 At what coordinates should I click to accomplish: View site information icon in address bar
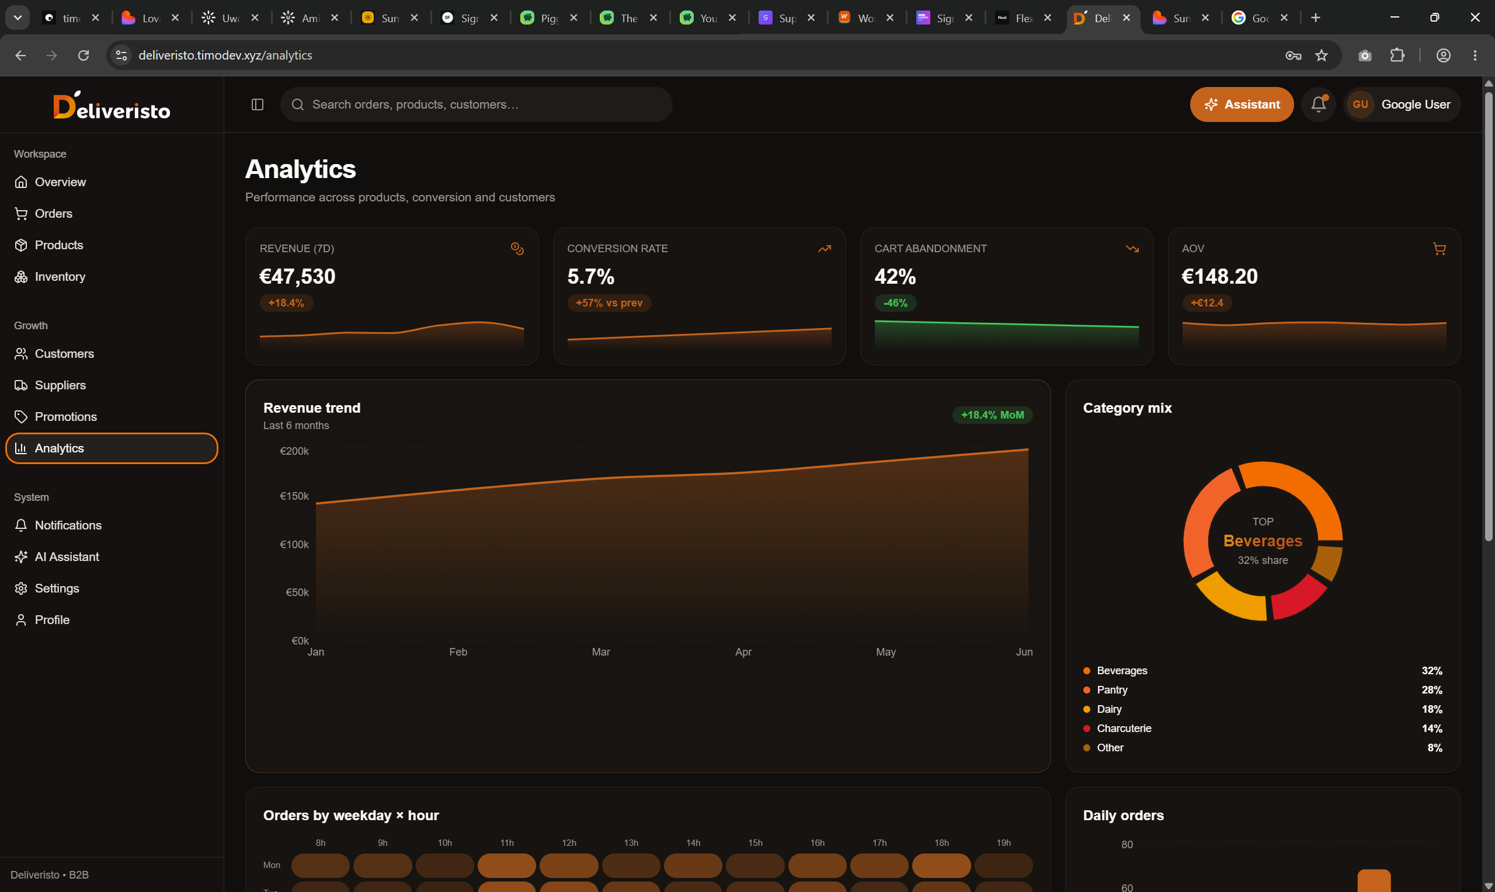point(121,55)
